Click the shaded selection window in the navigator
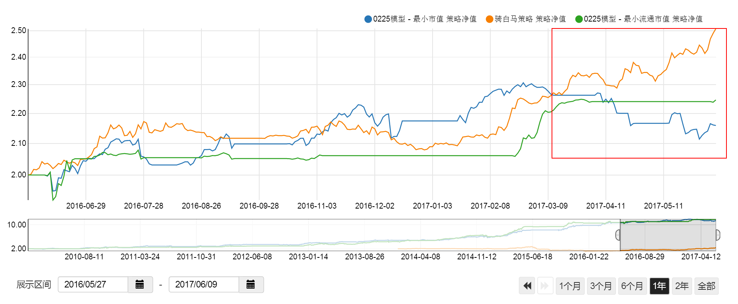The height and width of the screenshot is (304, 738). point(668,235)
